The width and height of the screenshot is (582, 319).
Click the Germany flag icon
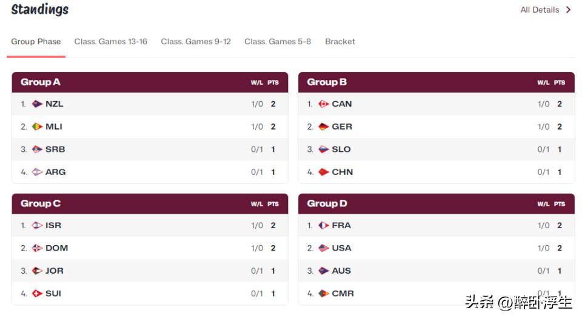click(324, 127)
